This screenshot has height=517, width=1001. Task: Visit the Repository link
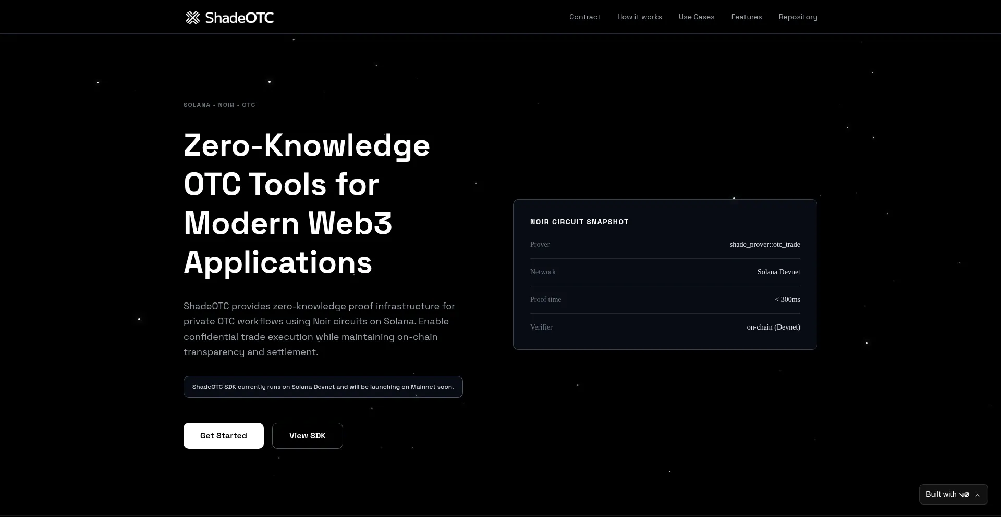[x=798, y=17]
